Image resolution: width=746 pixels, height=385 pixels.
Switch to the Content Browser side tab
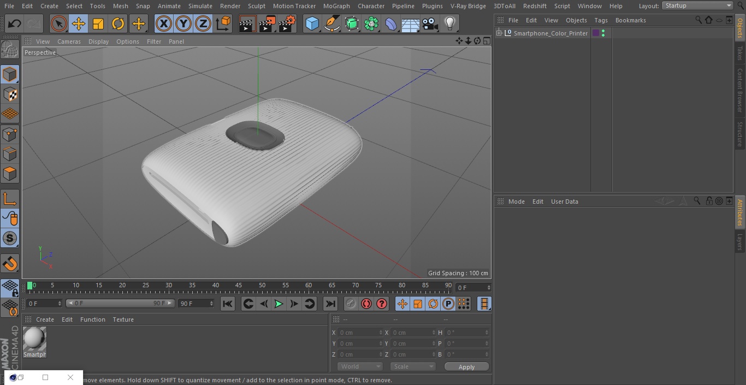[x=740, y=90]
